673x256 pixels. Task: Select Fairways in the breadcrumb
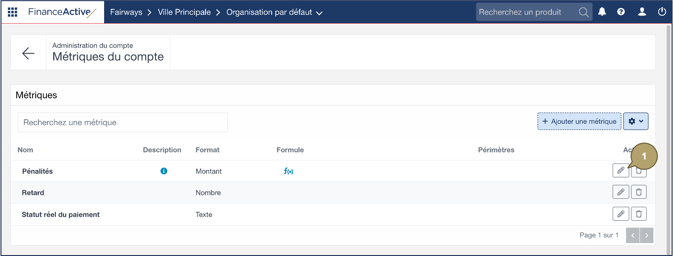126,12
